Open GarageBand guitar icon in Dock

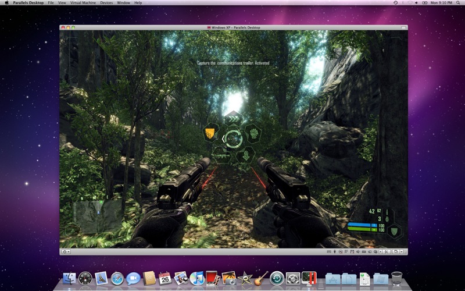(261, 279)
